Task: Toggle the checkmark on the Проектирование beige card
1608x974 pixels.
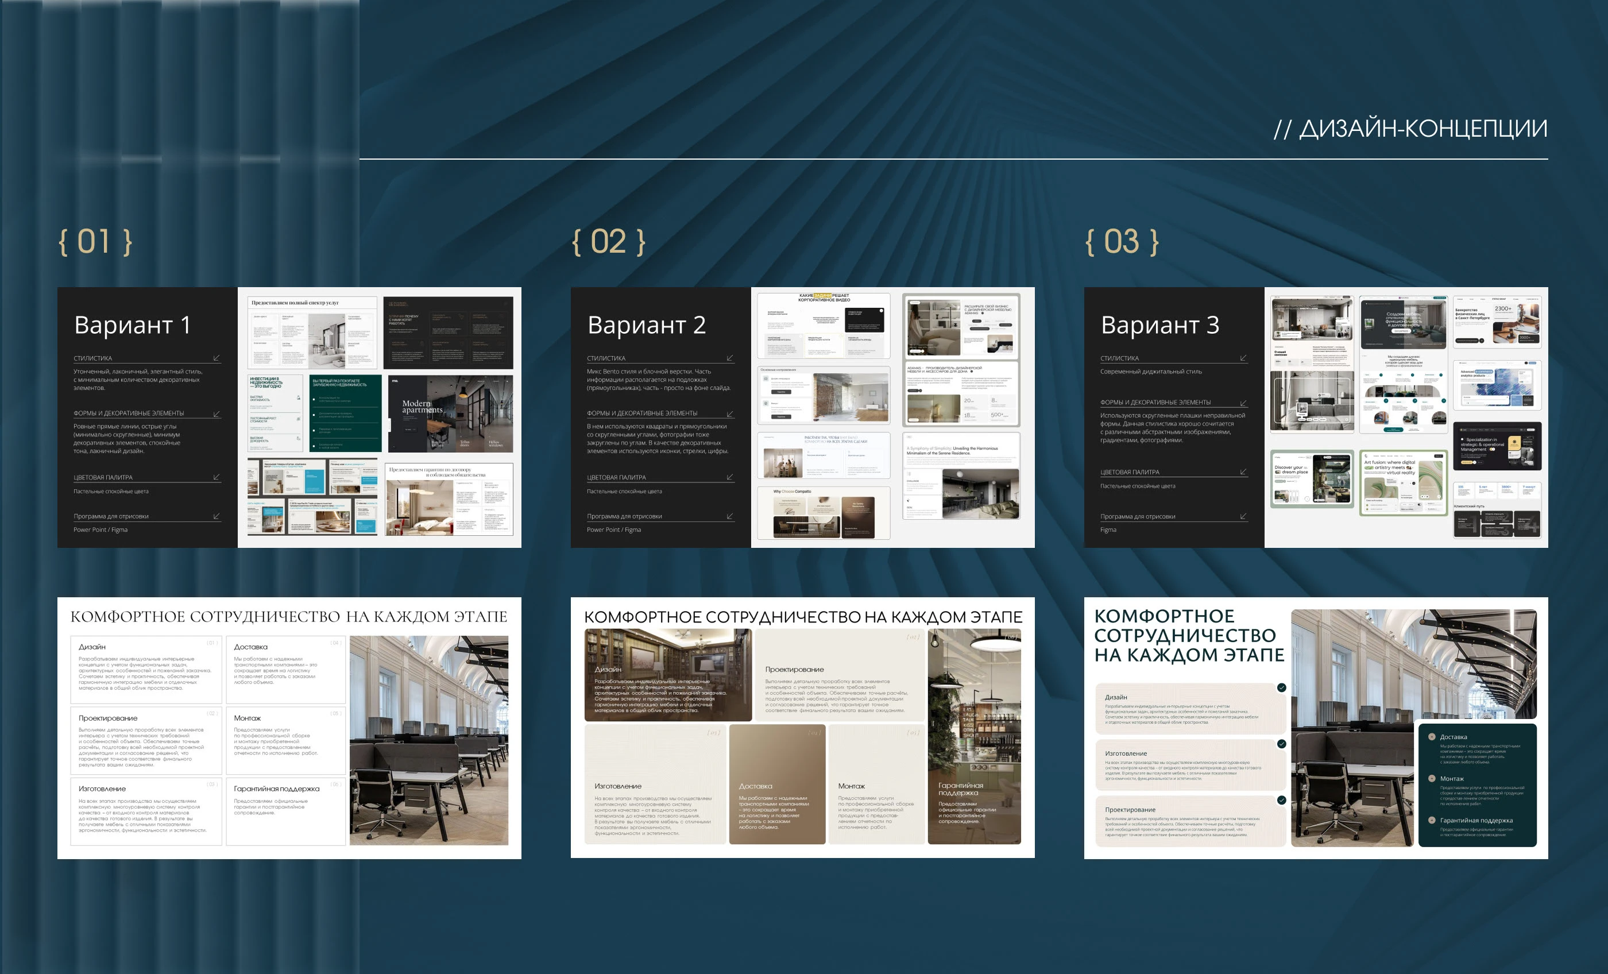Action: pos(1281,799)
